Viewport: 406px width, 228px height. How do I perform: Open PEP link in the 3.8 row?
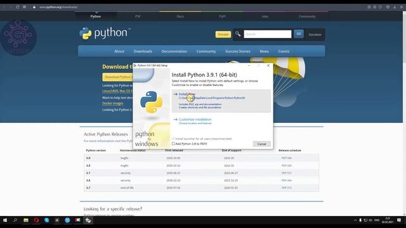coord(286,165)
